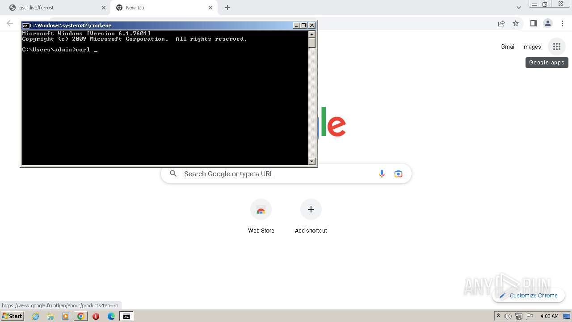The image size is (572, 322).
Task: Select the New Tab browser tab
Action: [x=163, y=8]
